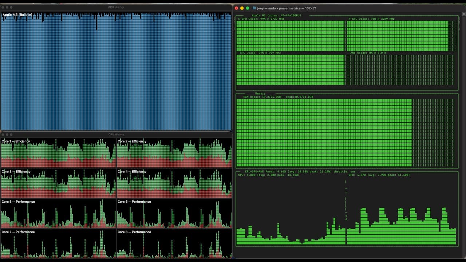Click the 'Apple M3 (cores: 4E+4P+10GPU)' header
Image resolution: width=466 pixels, height=262 pixels.
point(276,15)
